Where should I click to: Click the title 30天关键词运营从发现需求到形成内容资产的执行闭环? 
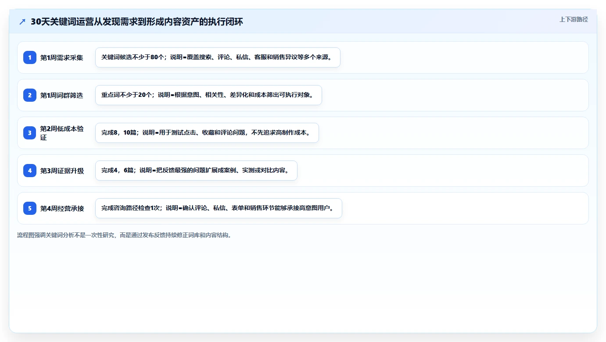[137, 22]
